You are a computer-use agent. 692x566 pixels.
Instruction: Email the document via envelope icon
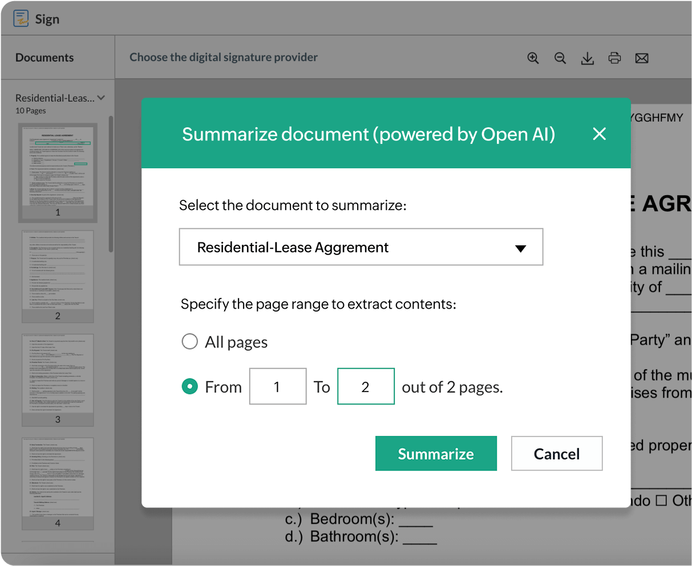pyautogui.click(x=642, y=58)
